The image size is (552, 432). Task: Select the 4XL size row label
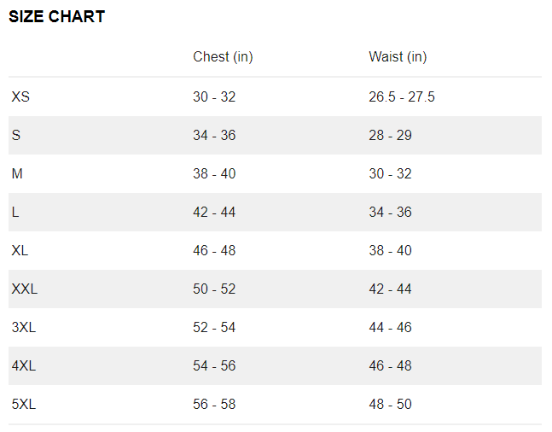tap(24, 365)
